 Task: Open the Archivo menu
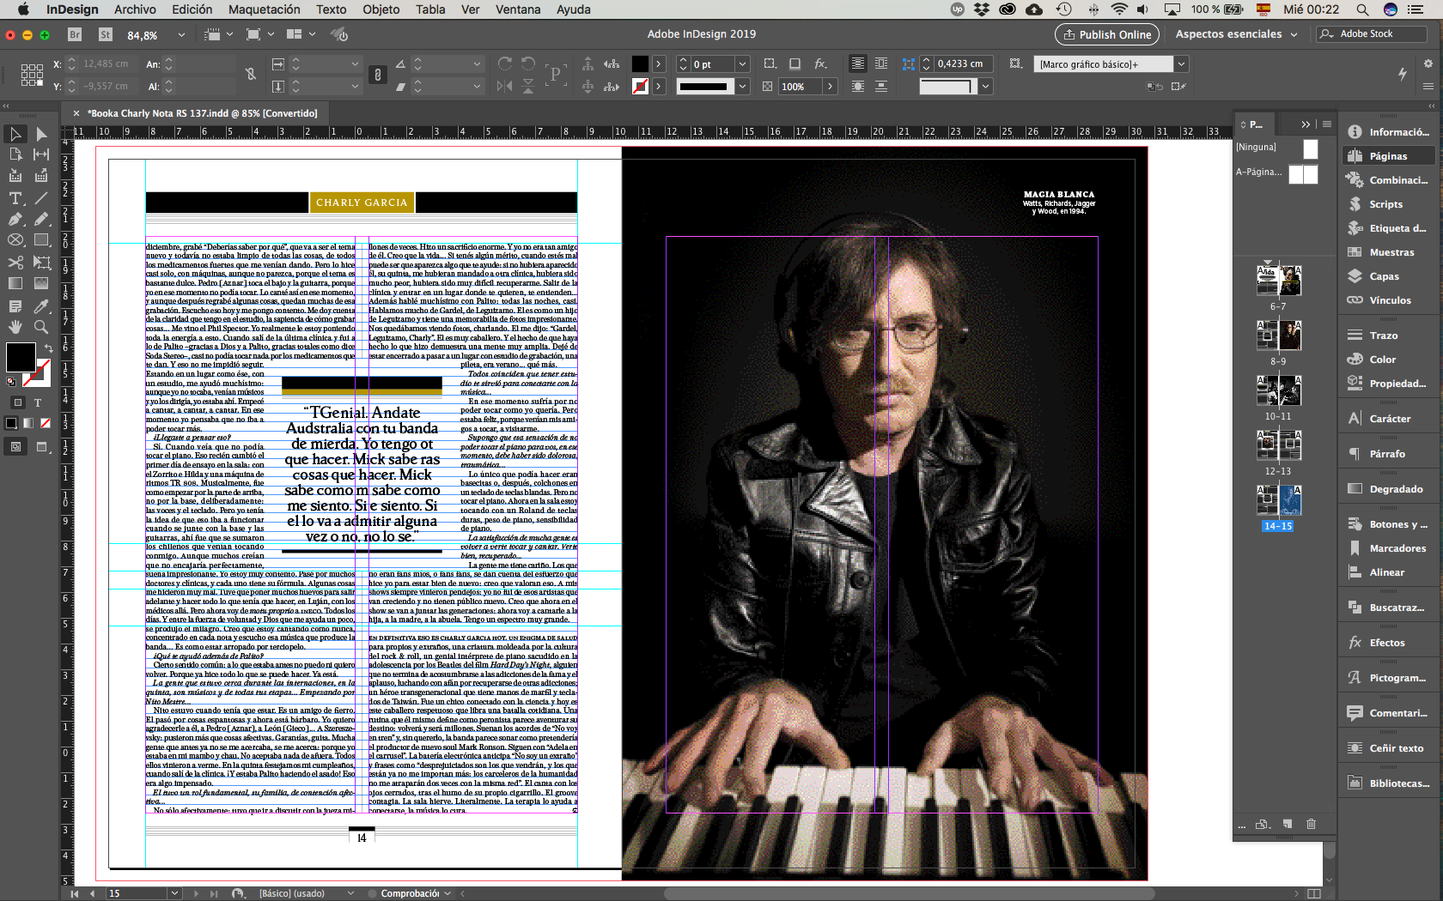pyautogui.click(x=135, y=9)
